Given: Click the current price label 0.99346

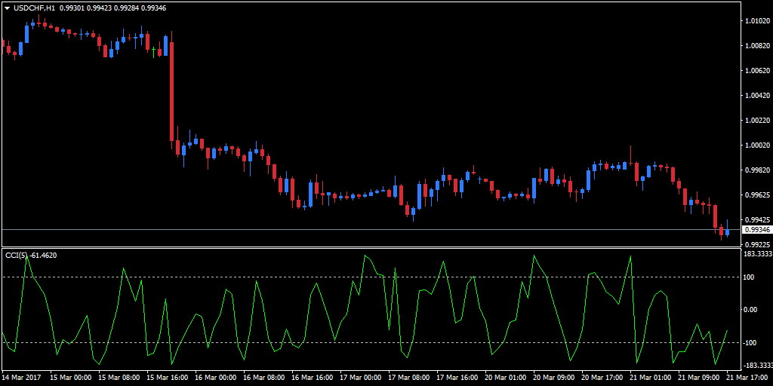Looking at the screenshot, I should [756, 229].
